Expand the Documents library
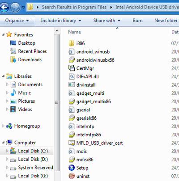Image resolution: width=179 pixels, height=181 pixels. [7, 84]
